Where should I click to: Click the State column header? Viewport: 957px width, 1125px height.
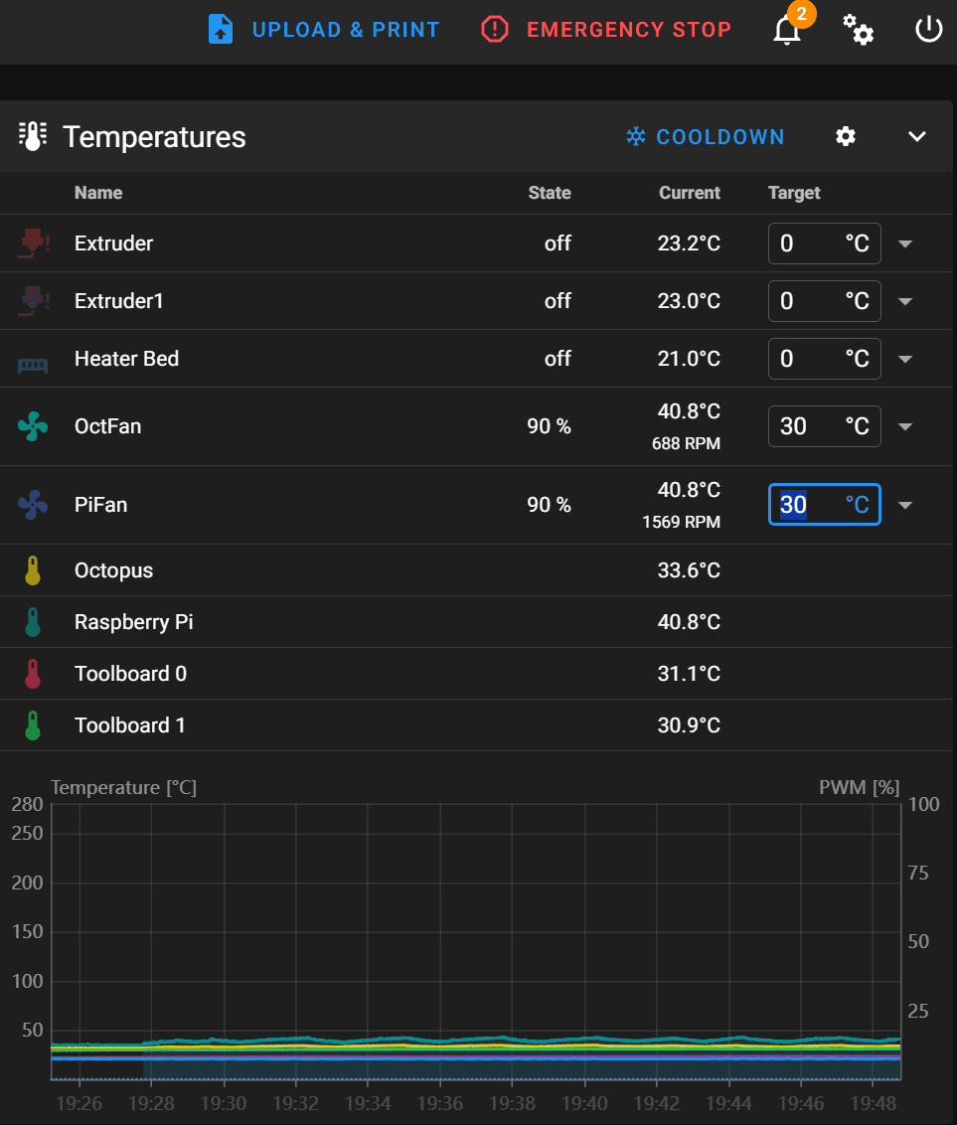pyautogui.click(x=550, y=193)
